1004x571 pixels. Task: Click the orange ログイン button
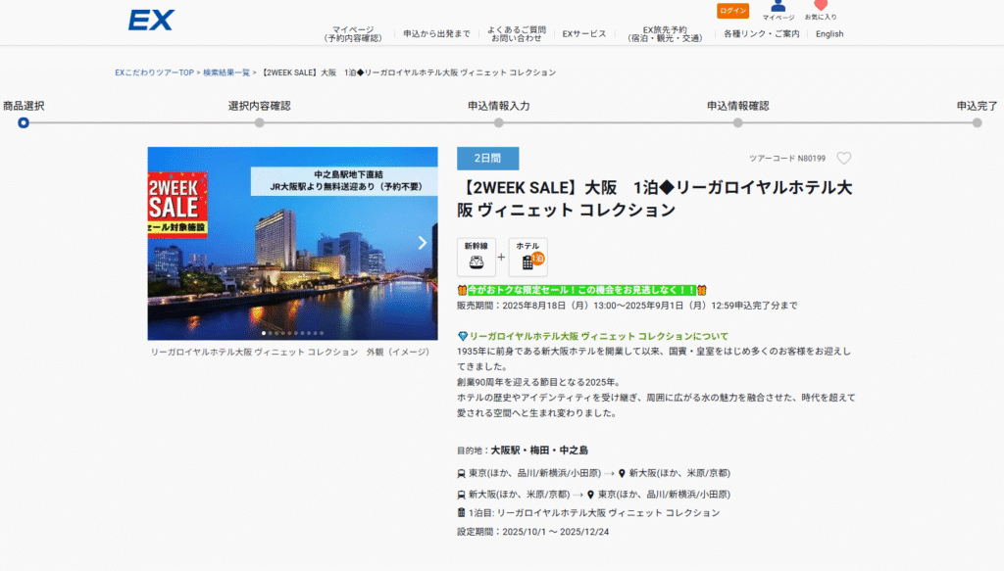(732, 11)
